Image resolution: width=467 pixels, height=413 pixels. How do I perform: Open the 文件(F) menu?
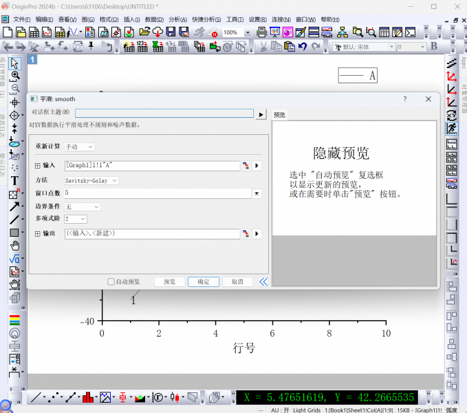coord(21,19)
